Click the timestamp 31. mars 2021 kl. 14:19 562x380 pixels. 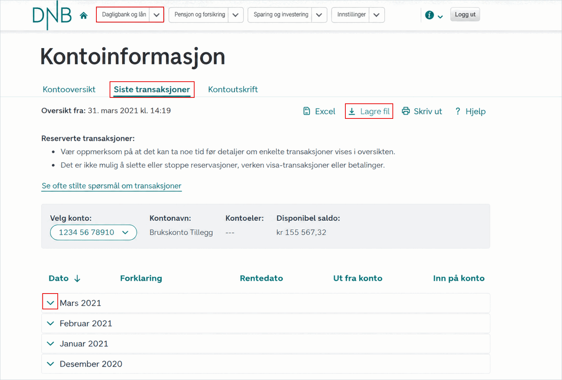tap(129, 111)
